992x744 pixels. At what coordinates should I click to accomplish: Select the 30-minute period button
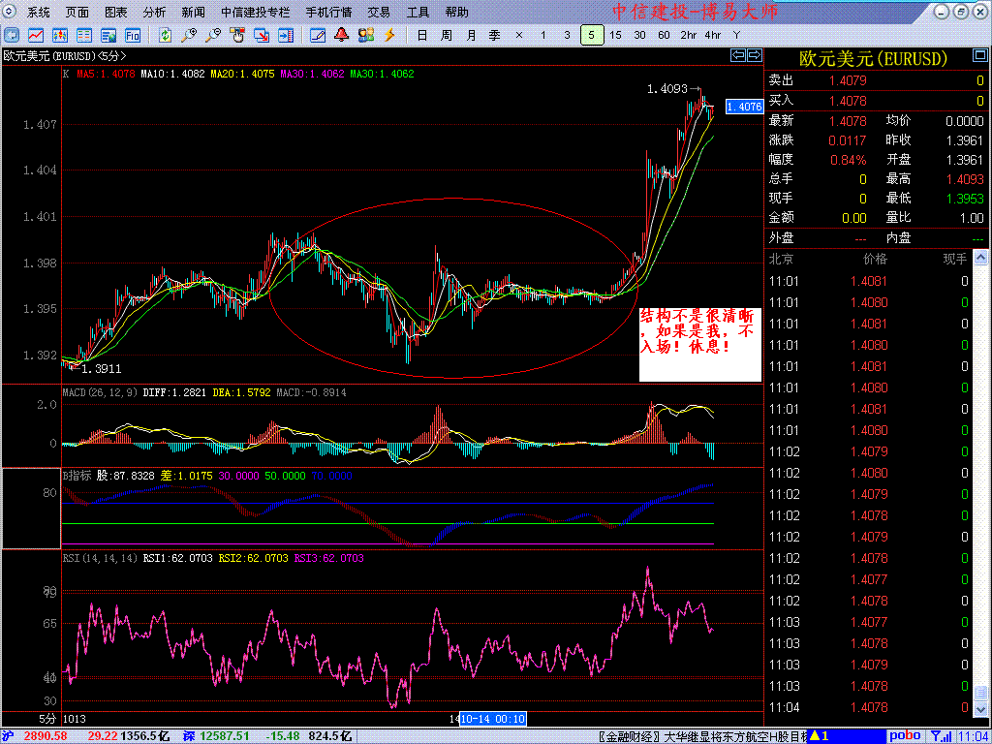639,35
